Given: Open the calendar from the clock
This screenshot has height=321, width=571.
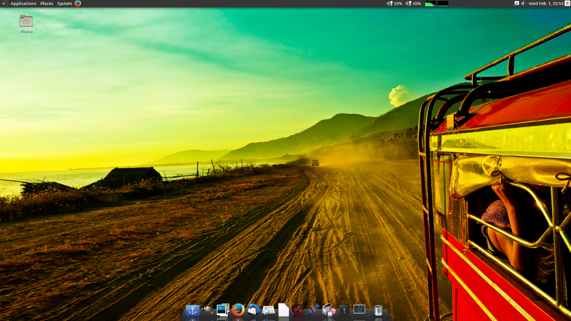Looking at the screenshot, I should (546, 4).
